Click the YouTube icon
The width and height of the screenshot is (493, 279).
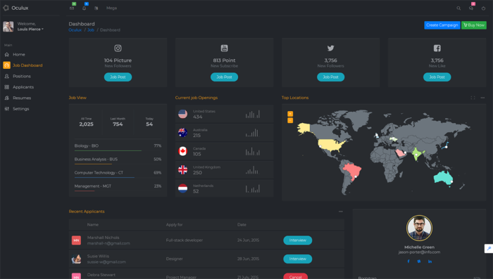tap(224, 48)
